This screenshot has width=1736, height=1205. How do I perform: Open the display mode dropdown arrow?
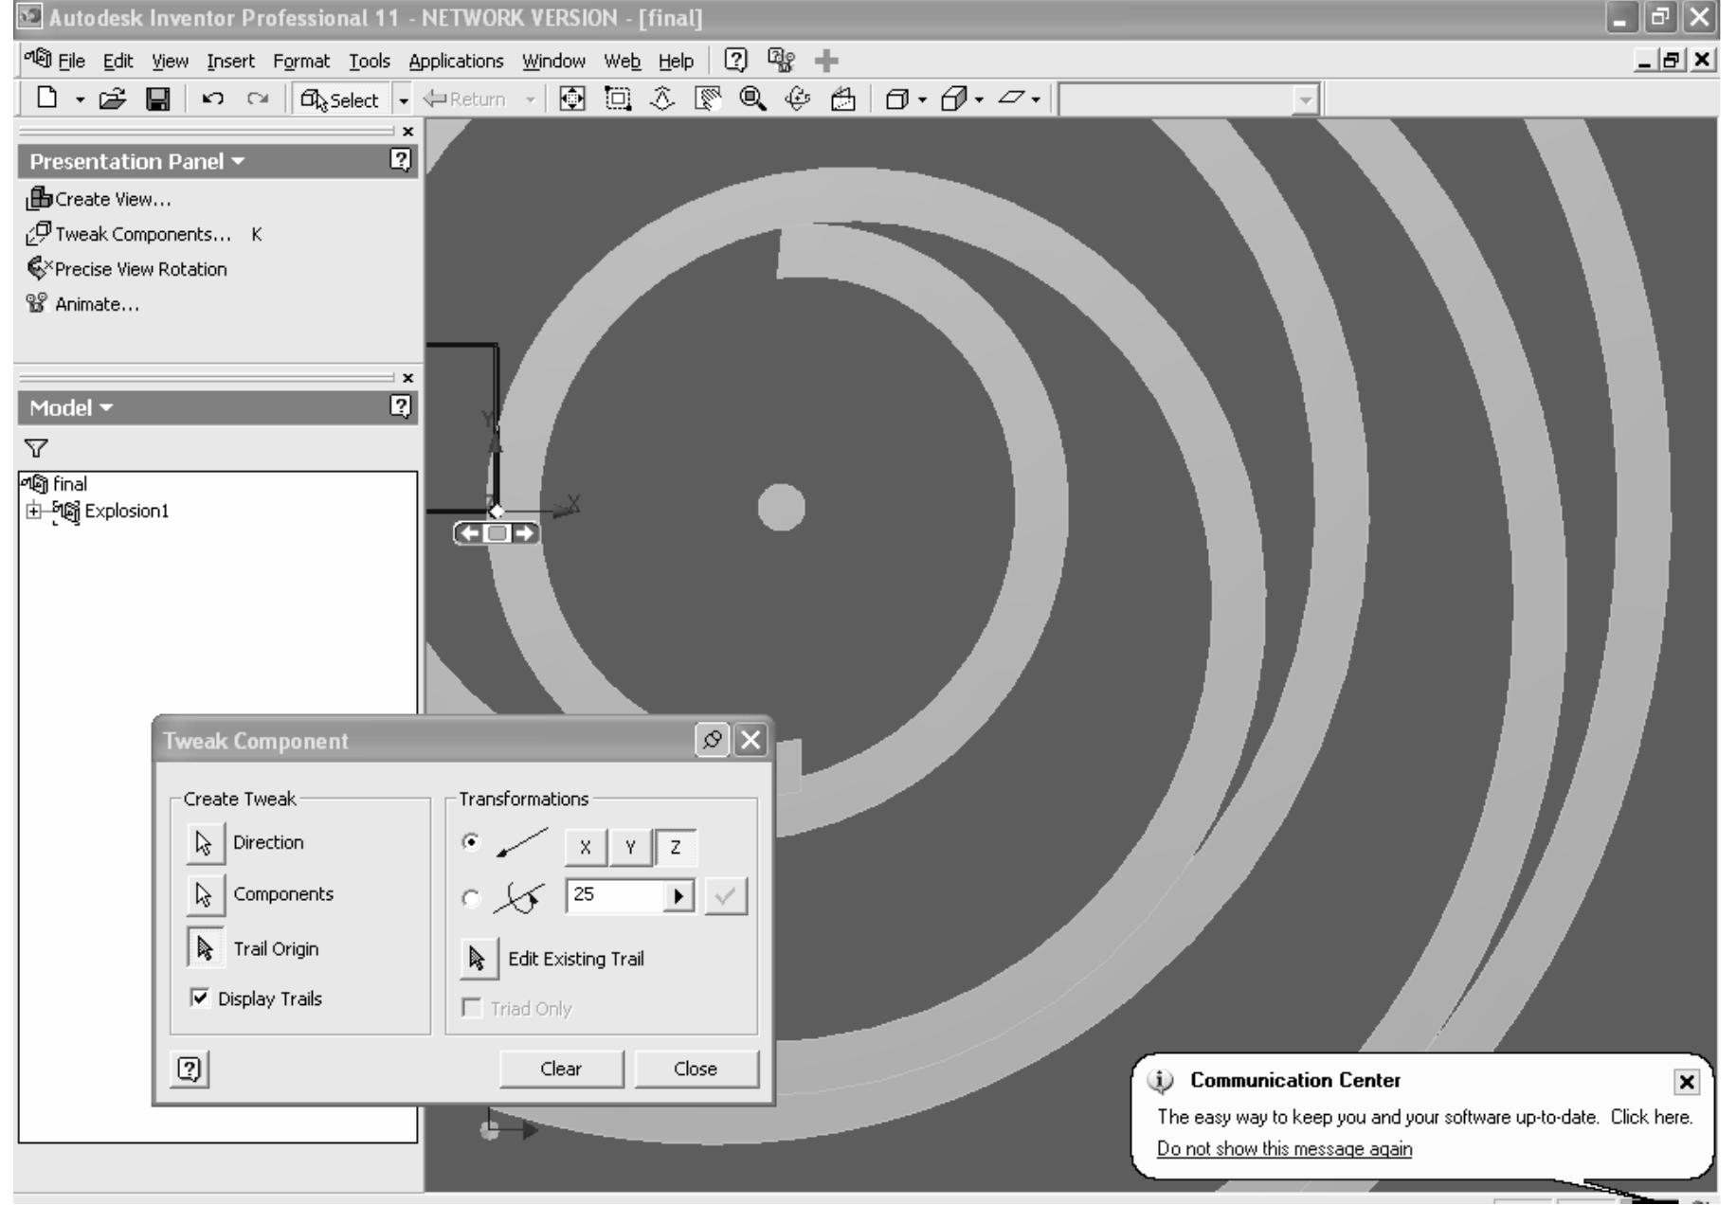tap(923, 99)
